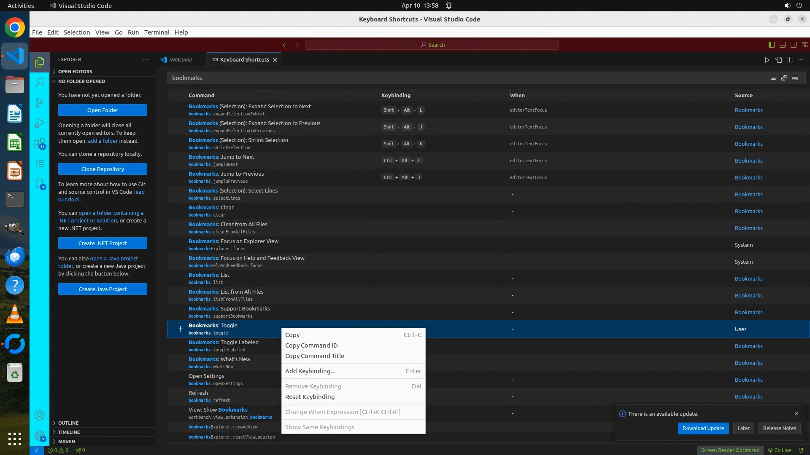Open the Search view in activity bar
Screen dimensions: 810x455
pos(39,82)
